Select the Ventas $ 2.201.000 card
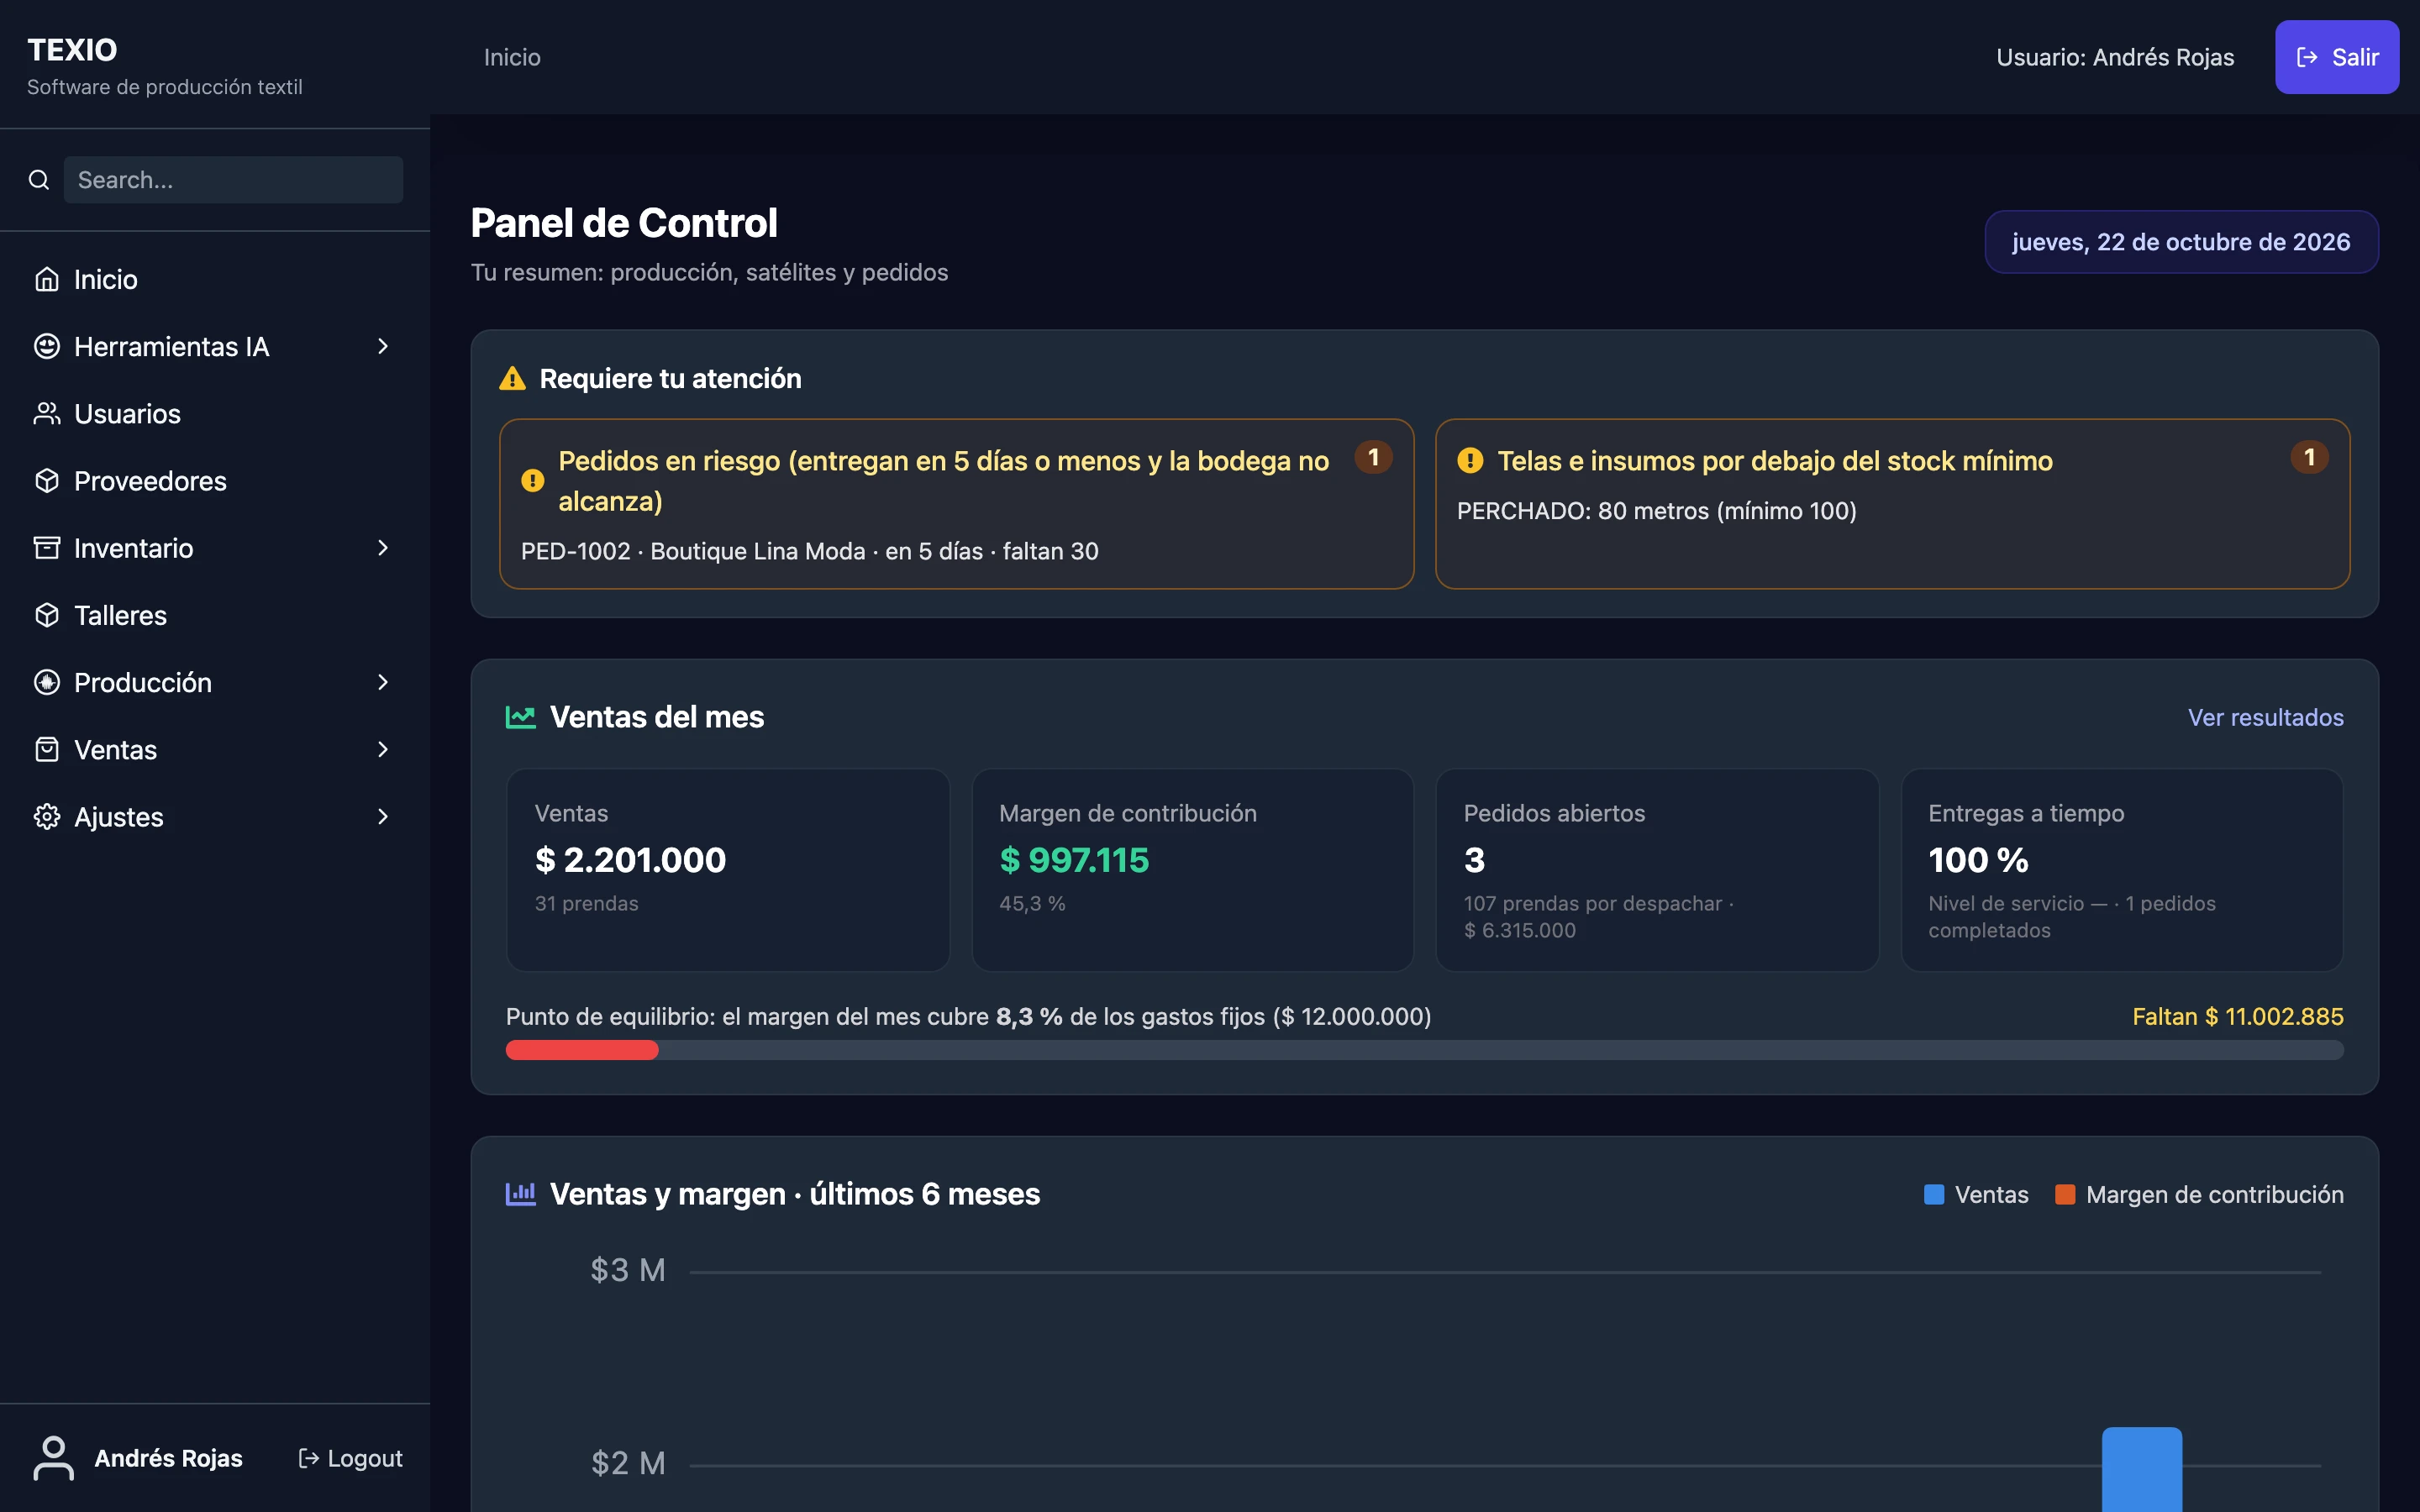 [728, 869]
